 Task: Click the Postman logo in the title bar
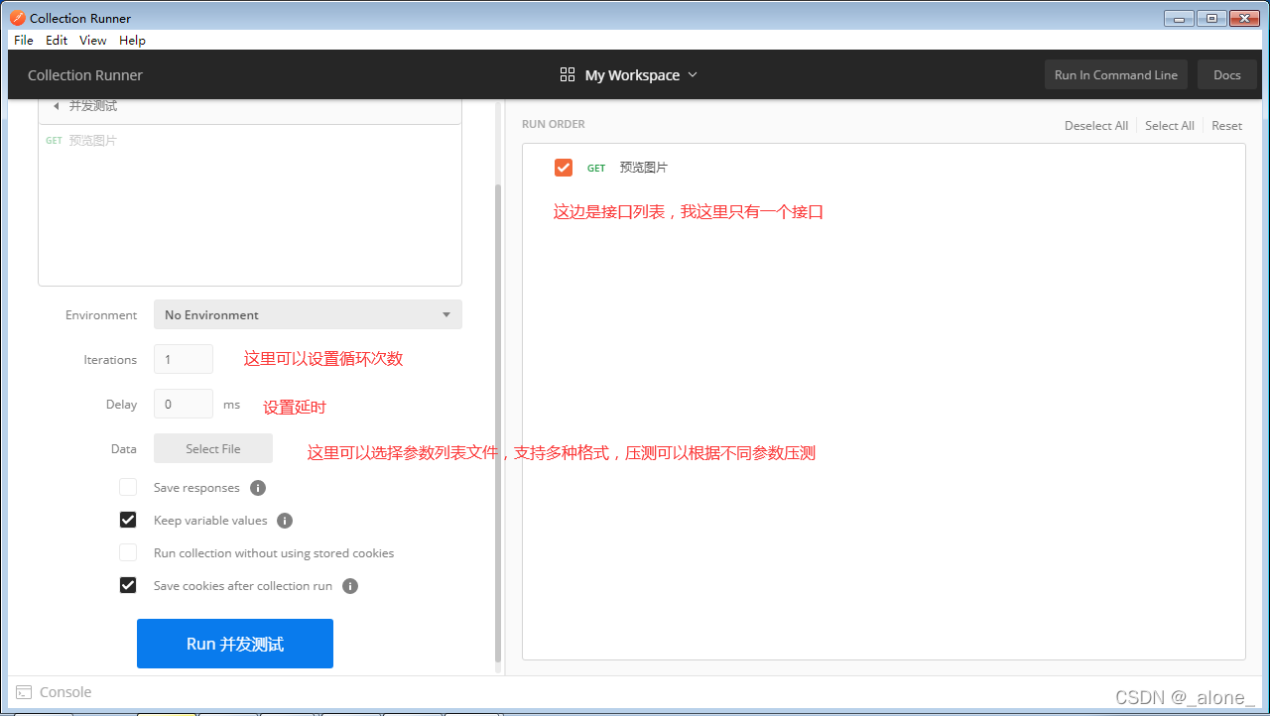pyautogui.click(x=18, y=17)
